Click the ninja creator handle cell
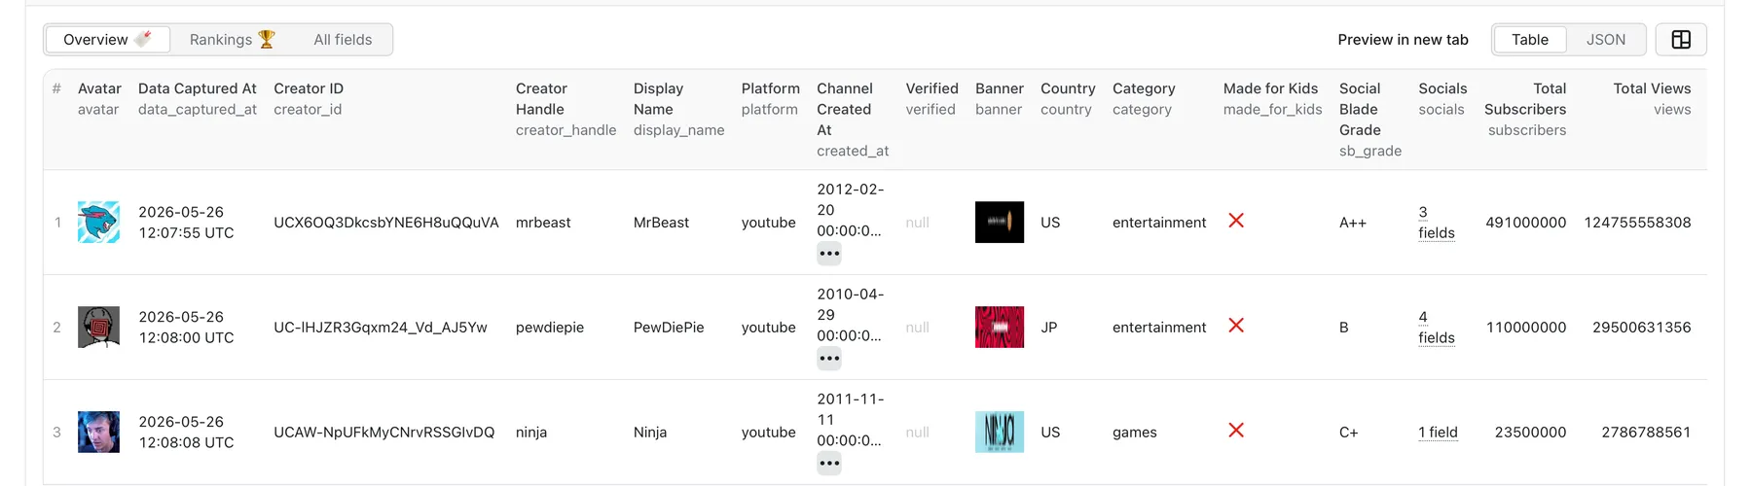 coord(531,433)
